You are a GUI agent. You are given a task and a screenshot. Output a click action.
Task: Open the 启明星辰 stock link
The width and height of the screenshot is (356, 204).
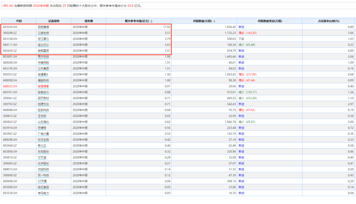tap(43, 51)
